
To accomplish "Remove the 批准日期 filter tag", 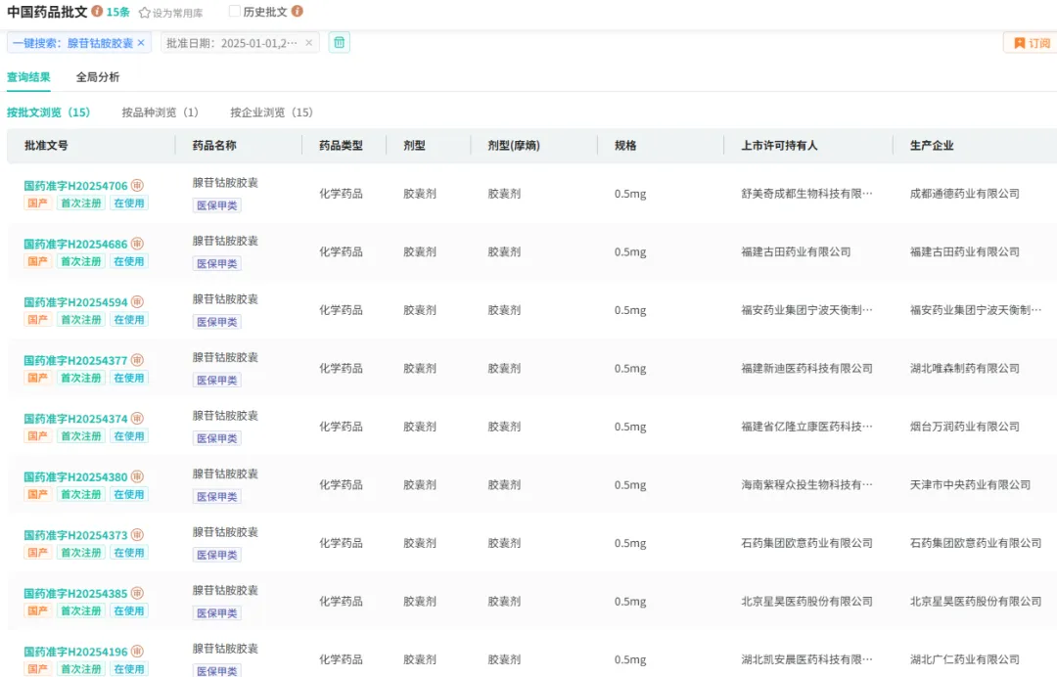I will coord(309,43).
